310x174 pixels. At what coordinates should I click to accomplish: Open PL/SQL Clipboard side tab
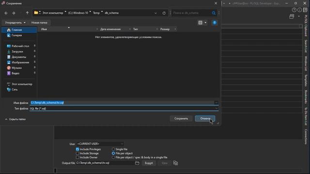(x=306, y=26)
